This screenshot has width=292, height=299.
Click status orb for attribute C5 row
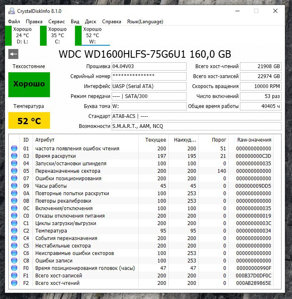coord(14,245)
